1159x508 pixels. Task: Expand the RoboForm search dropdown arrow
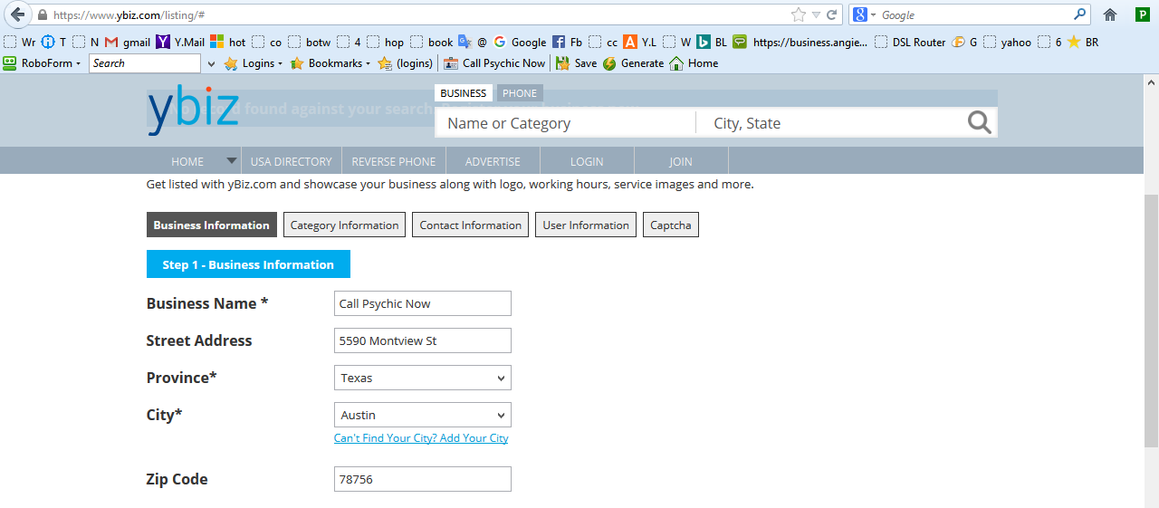coord(212,64)
